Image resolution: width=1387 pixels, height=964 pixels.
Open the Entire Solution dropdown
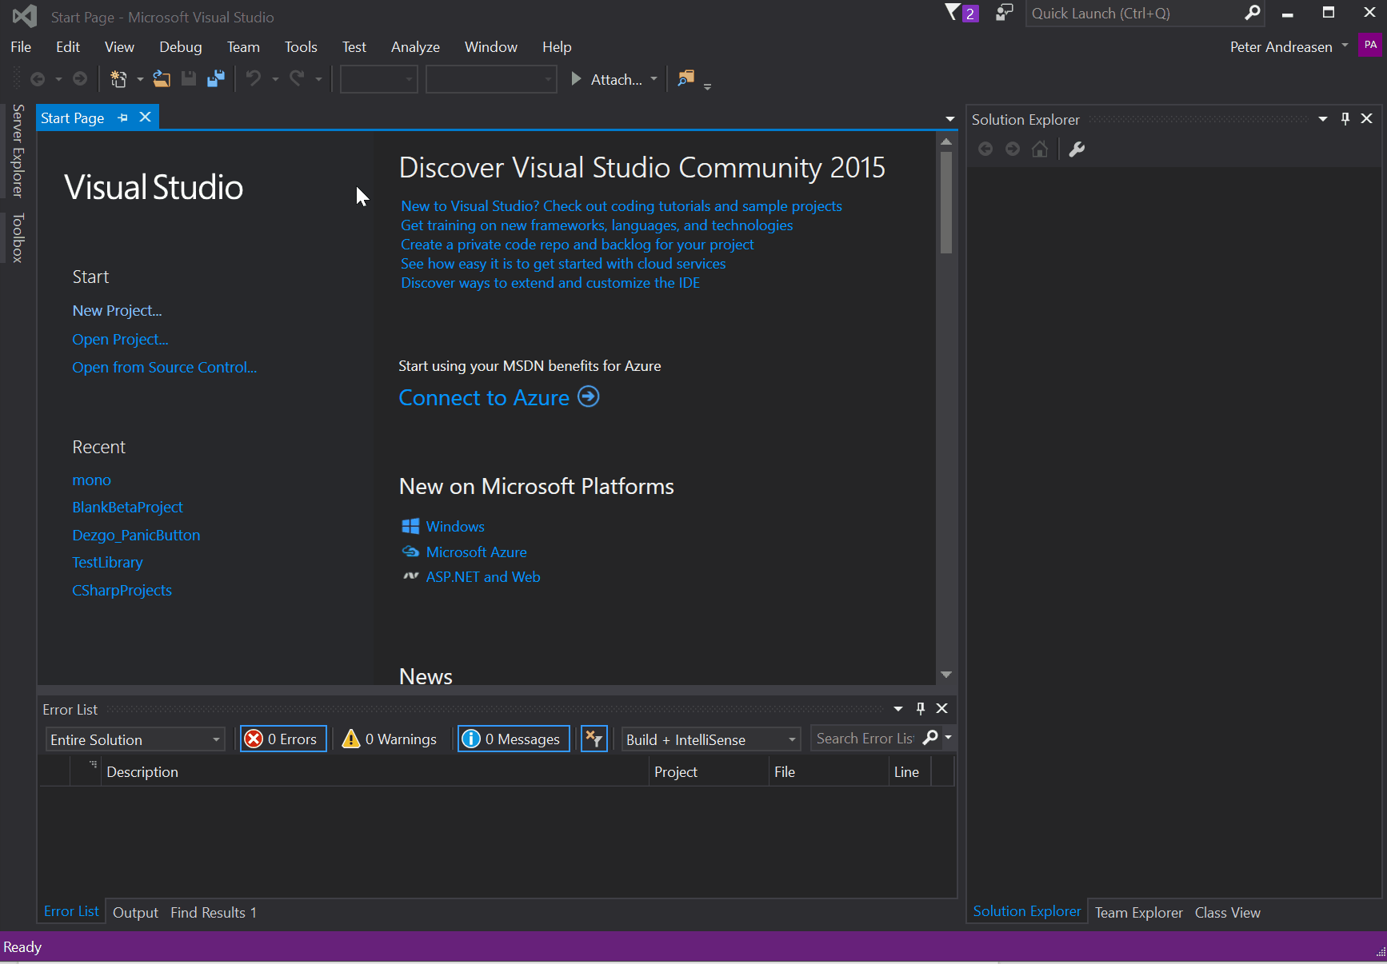[x=134, y=739]
